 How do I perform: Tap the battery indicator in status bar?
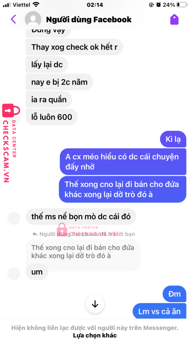coord(181,5)
